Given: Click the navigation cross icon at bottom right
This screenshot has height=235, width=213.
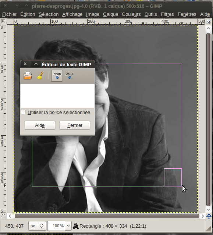Looking at the screenshot, I should [209, 216].
